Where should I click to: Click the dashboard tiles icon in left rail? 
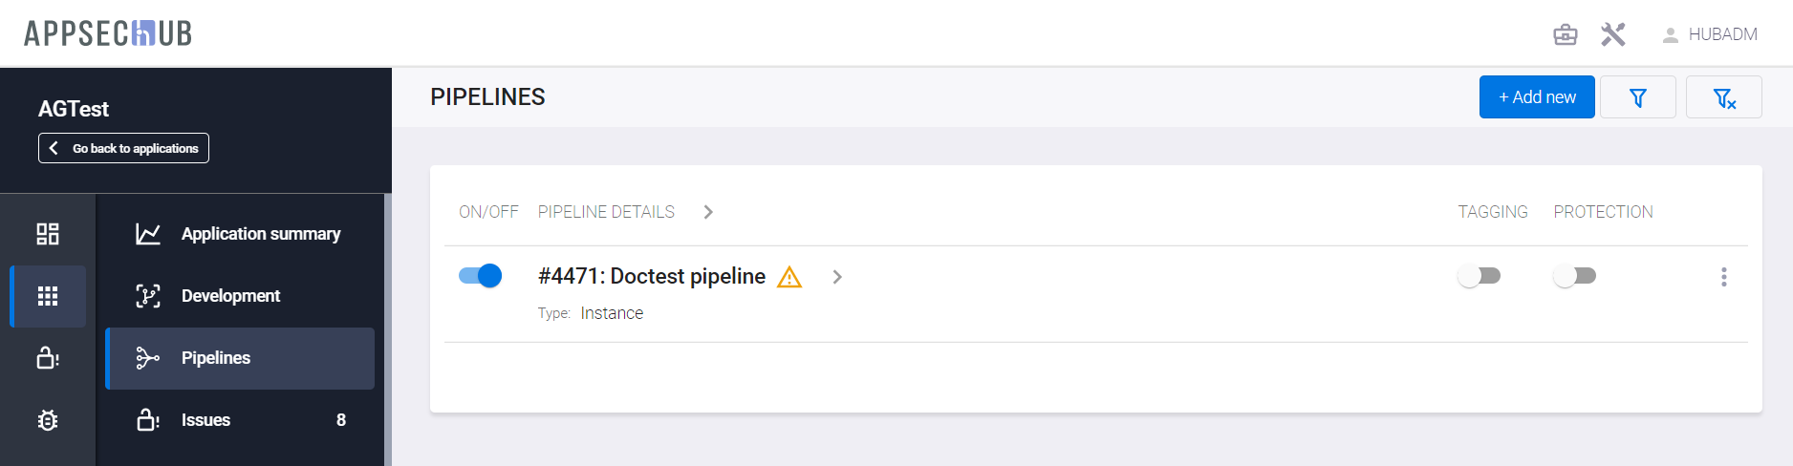(x=48, y=234)
